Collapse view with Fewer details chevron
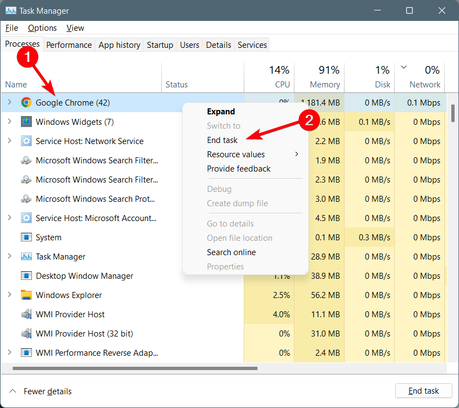Screen dimensions: 459x408 point(13,391)
